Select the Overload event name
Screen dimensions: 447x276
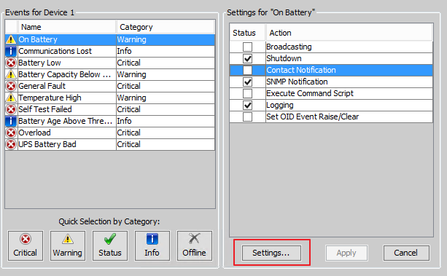pyautogui.click(x=34, y=133)
